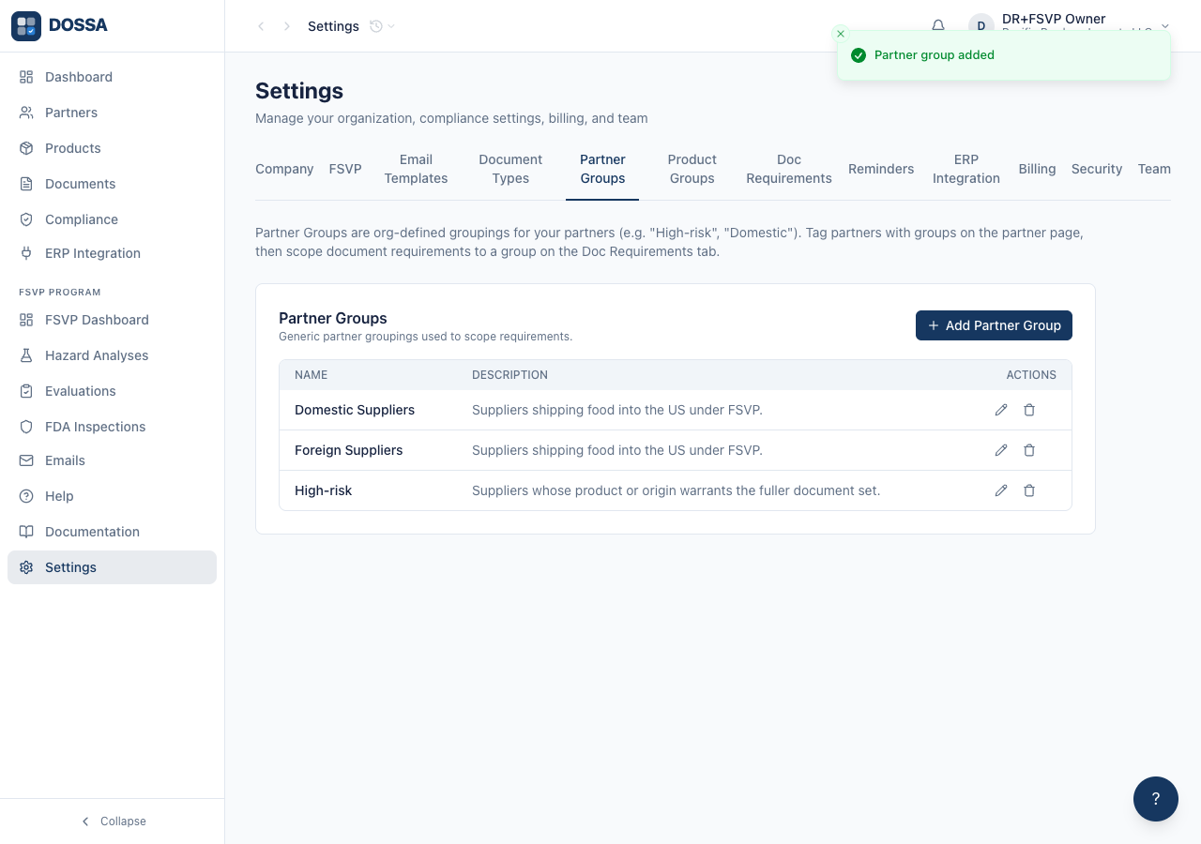Viewport: 1201px width, 844px height.
Task: Open Documentation in the sidebar
Action: 112,532
